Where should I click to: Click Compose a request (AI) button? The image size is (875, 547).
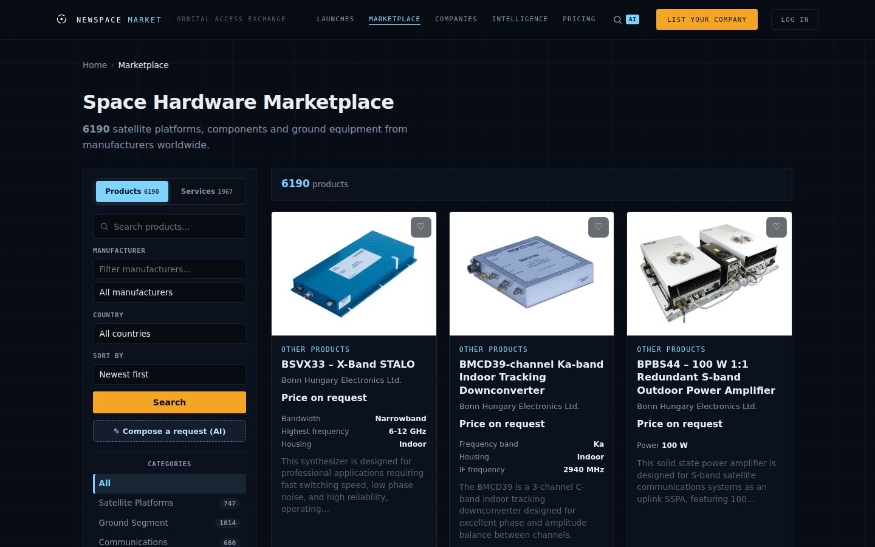pos(170,431)
